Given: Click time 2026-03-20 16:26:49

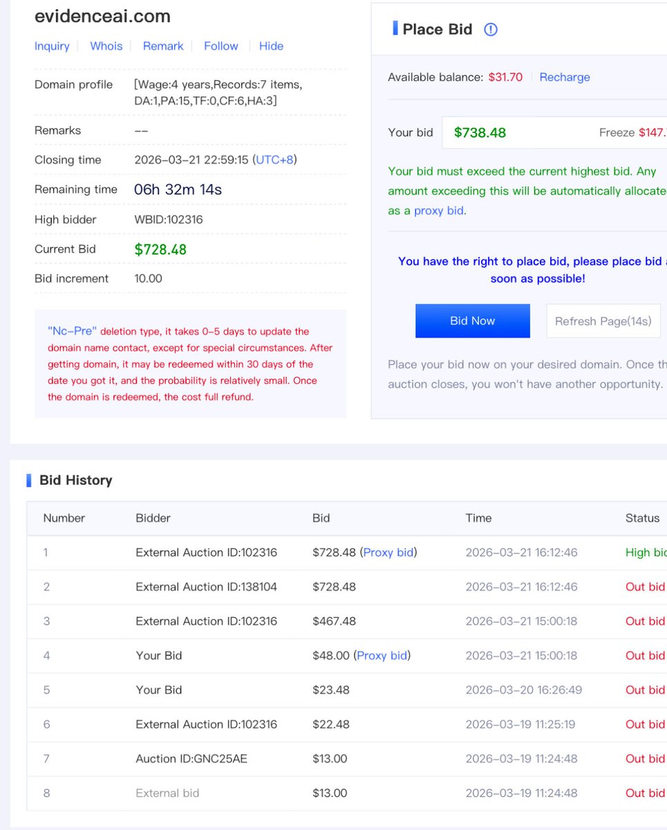Looking at the screenshot, I should point(523,690).
